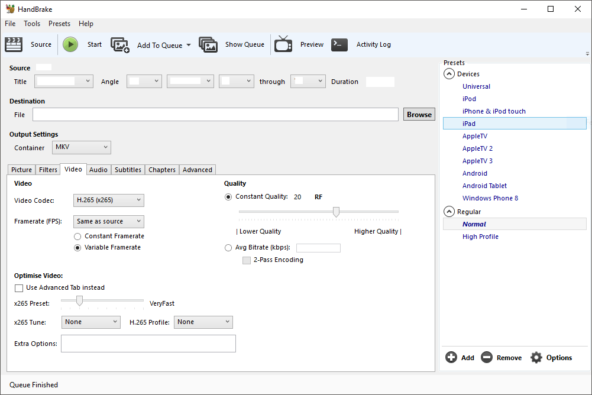
Task: Select the Normal preset
Action: (x=515, y=224)
